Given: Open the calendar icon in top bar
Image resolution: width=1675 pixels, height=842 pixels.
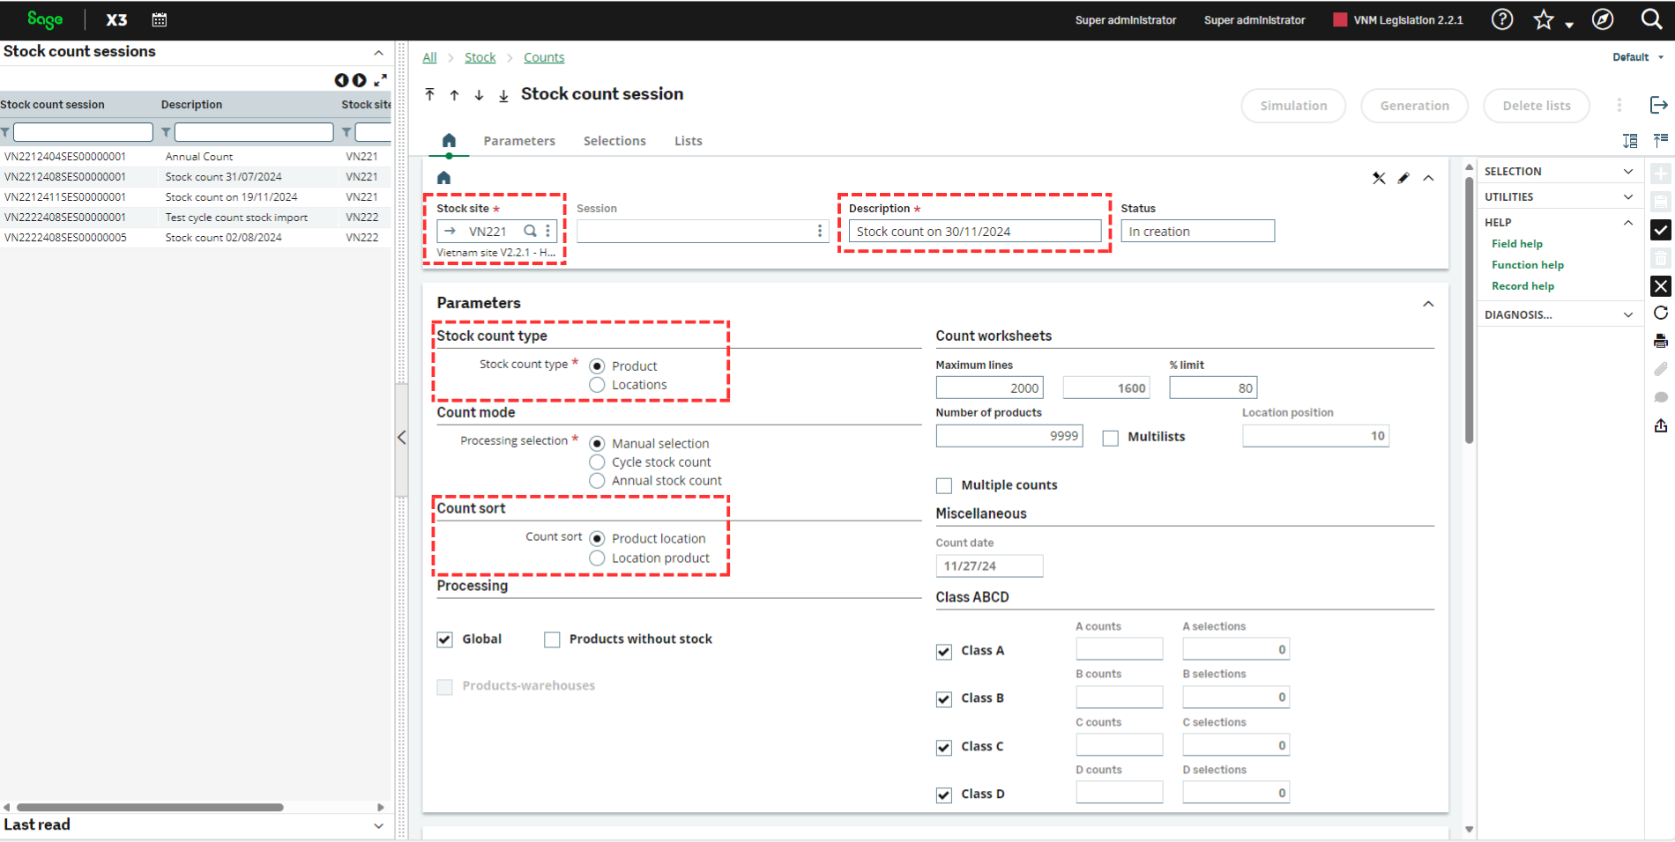Looking at the screenshot, I should click(160, 19).
